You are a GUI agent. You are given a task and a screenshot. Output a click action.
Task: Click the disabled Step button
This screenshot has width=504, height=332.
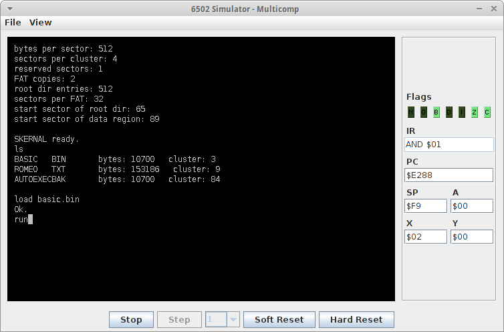click(x=179, y=319)
